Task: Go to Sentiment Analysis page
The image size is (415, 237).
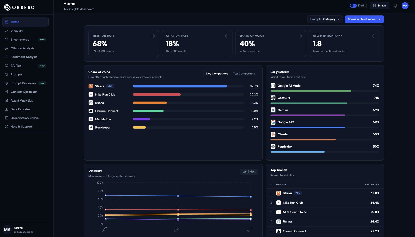Action: [x=25, y=57]
